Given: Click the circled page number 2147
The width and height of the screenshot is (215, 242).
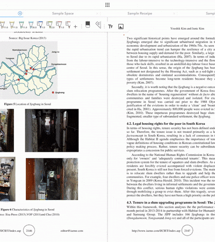Looking at the screenshot, I should [x=187, y=230].
